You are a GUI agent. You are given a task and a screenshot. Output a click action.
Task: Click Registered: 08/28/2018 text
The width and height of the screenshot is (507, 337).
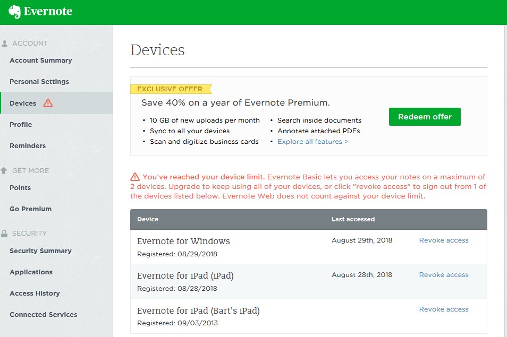point(177,289)
